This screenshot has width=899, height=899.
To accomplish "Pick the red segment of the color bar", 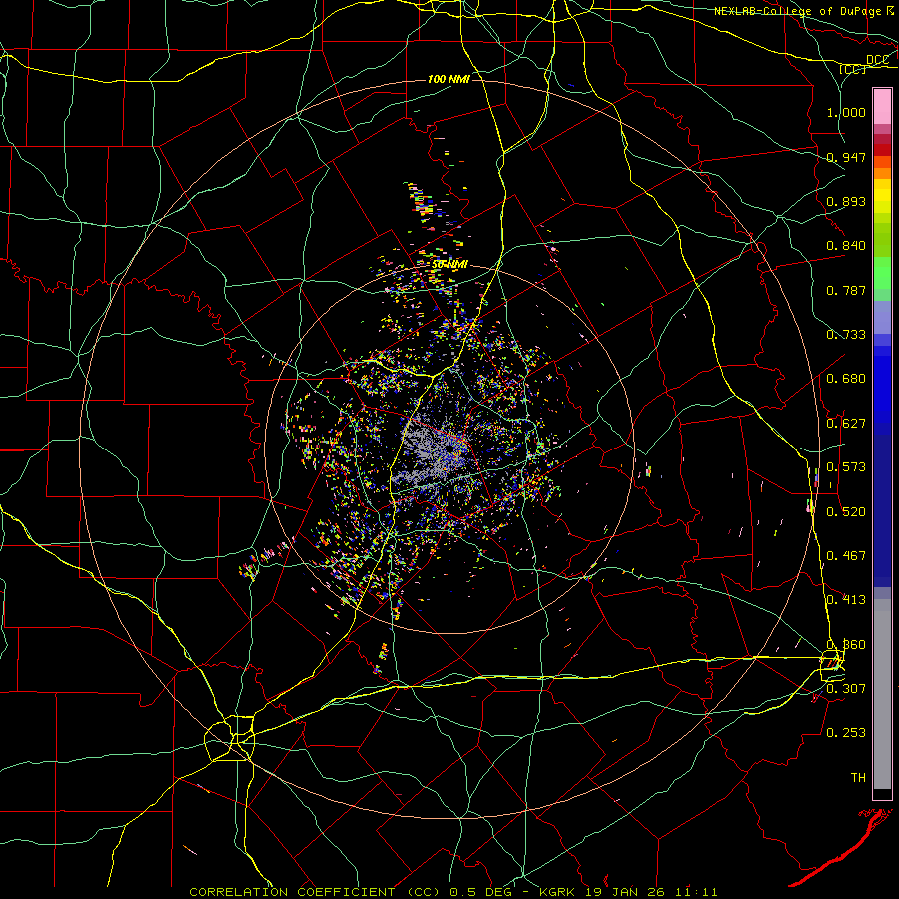I will (x=882, y=150).
